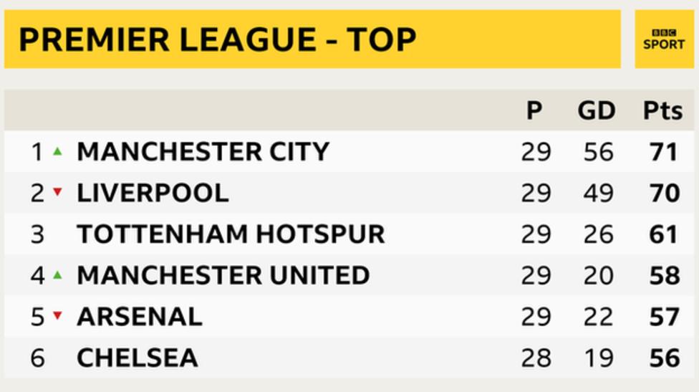Click the Pts column header
This screenshot has height=392, width=699.
pyautogui.click(x=662, y=110)
